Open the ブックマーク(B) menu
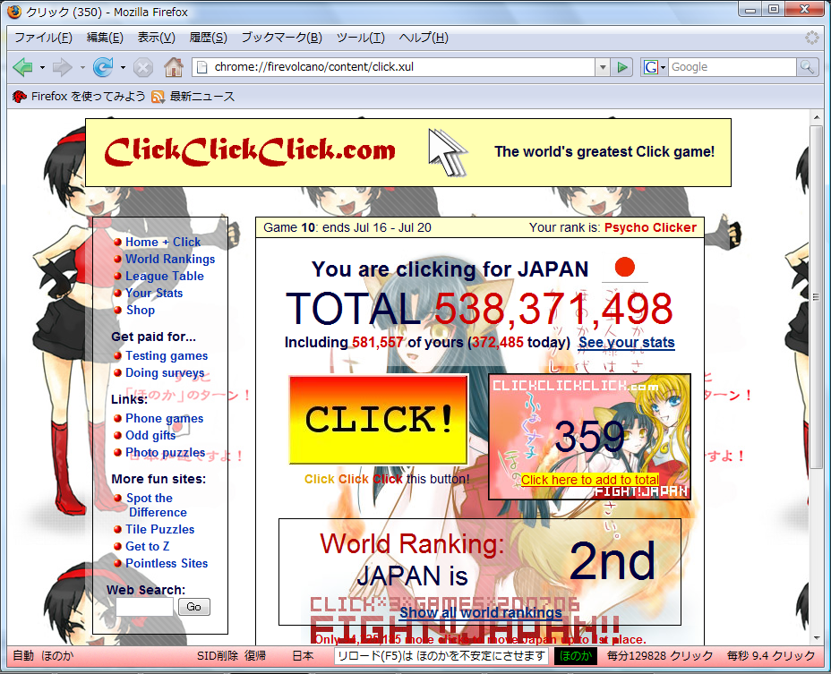The height and width of the screenshot is (674, 831). pyautogui.click(x=281, y=38)
